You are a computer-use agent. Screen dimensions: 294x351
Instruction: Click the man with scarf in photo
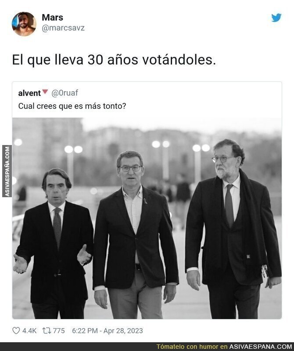coord(233,228)
